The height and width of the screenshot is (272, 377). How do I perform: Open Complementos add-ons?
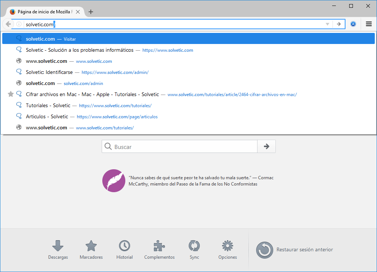point(159,250)
